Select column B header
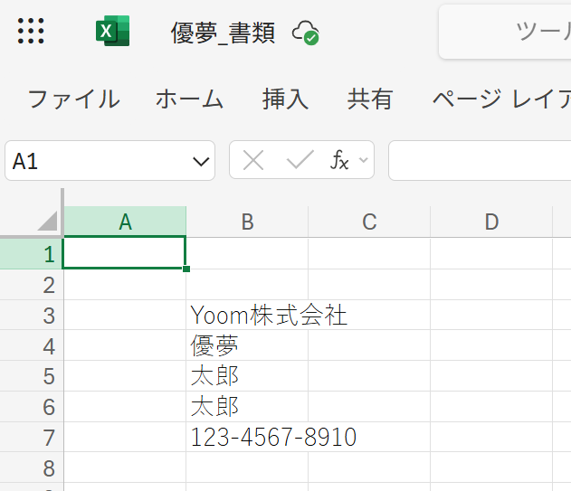 pyautogui.click(x=247, y=222)
